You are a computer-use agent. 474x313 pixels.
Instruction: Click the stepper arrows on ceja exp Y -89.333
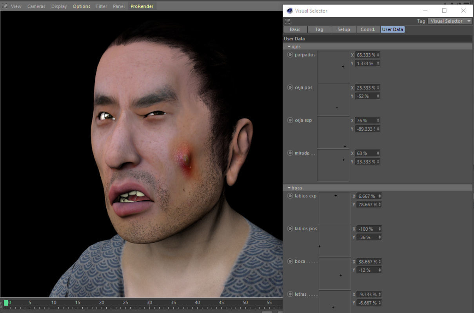pos(378,129)
